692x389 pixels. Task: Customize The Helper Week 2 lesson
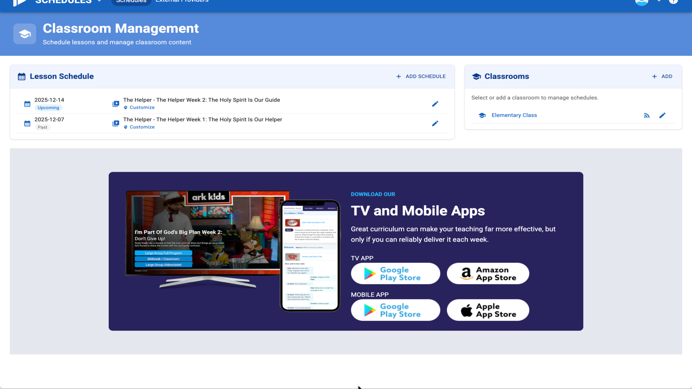click(142, 107)
